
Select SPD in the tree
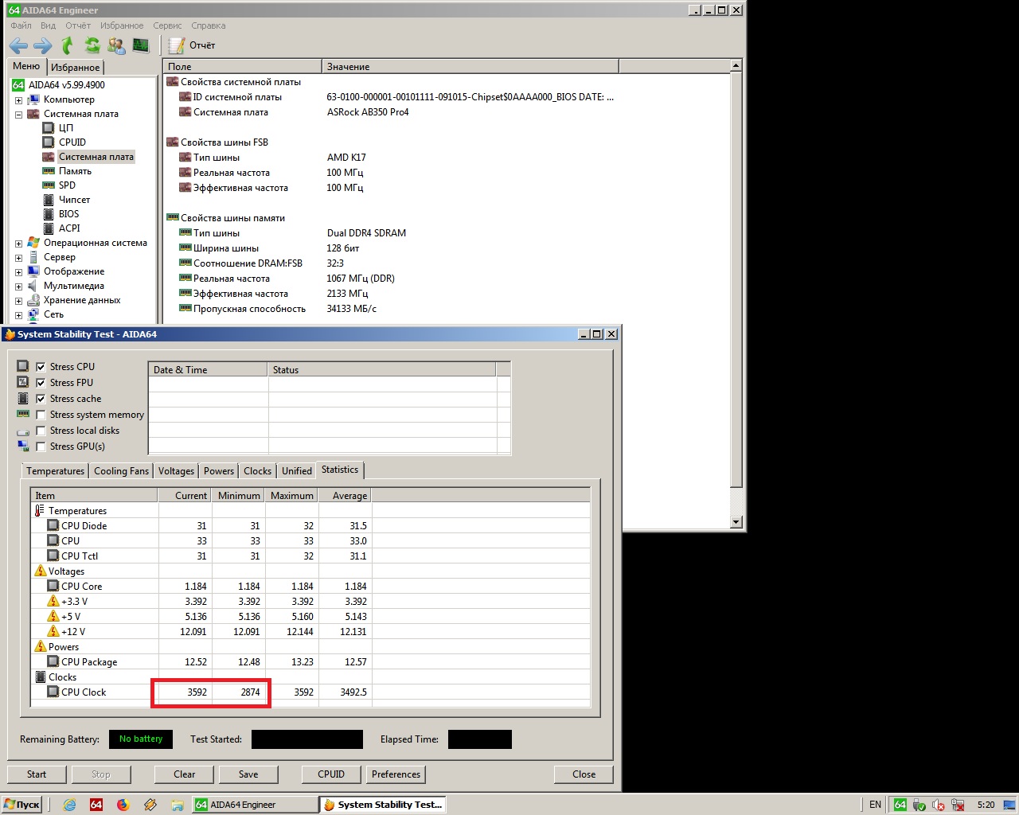coord(67,185)
